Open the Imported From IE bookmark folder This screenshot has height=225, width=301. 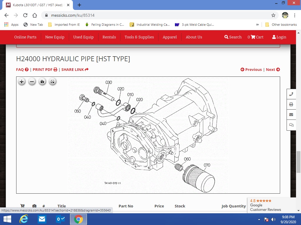click(x=64, y=25)
